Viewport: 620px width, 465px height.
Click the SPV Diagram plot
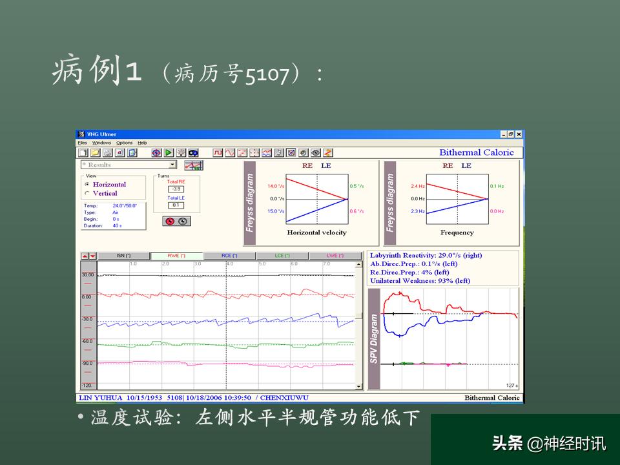(x=449, y=339)
